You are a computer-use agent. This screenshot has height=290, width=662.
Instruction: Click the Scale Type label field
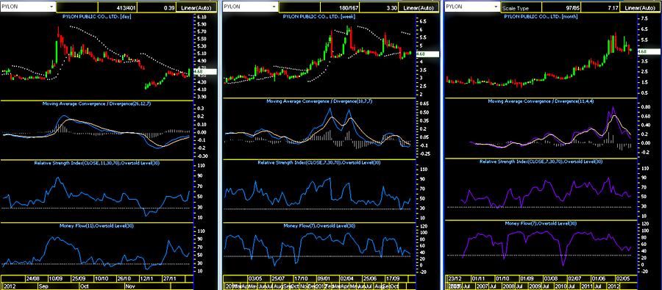tap(522, 7)
